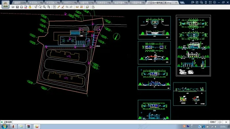Export drawing to PDF icon
Screen dimensions: 230x129
pyautogui.click(x=26, y=7)
